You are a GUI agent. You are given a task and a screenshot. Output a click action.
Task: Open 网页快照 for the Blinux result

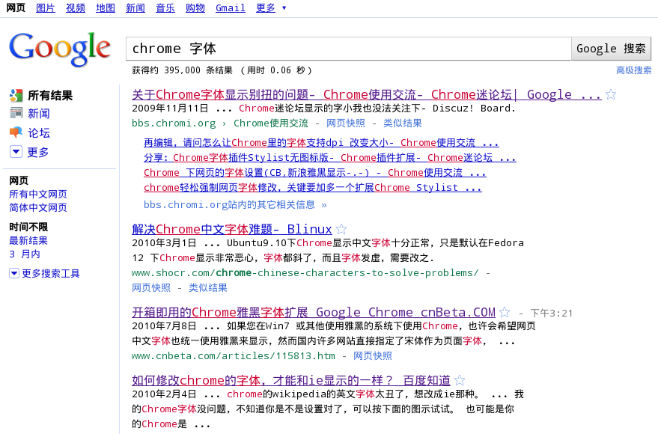click(151, 287)
